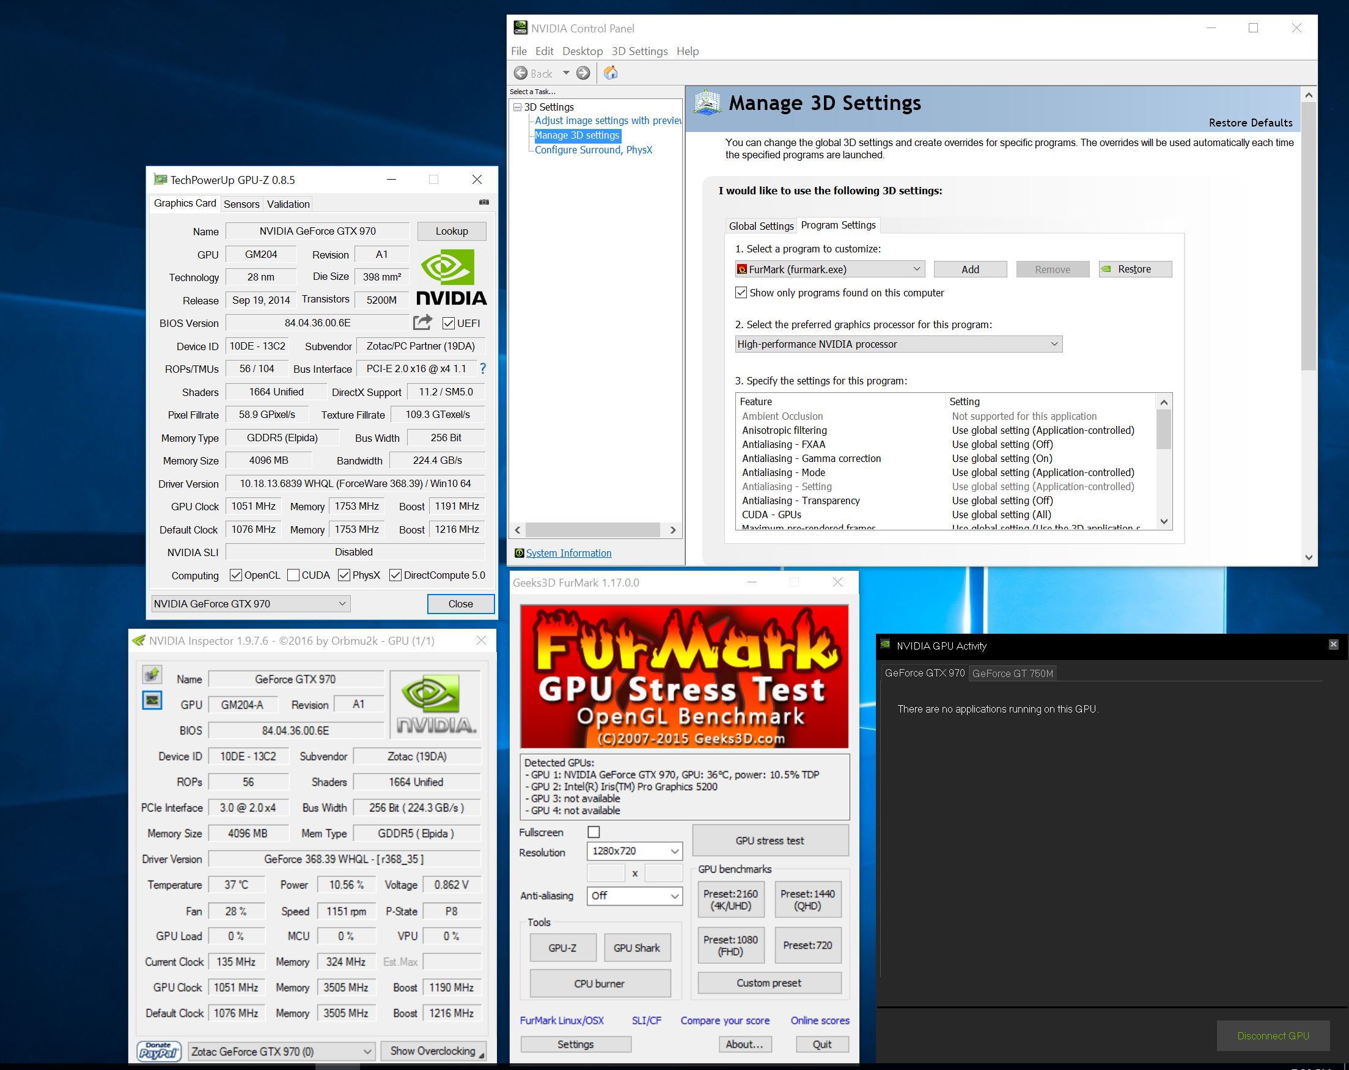Click the Back arrow in NVIDIA Control Panel
Viewport: 1349px width, 1070px height.
(x=520, y=73)
